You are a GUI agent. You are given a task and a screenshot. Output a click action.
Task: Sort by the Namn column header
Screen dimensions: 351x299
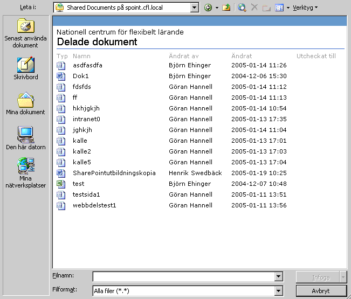tap(81, 55)
